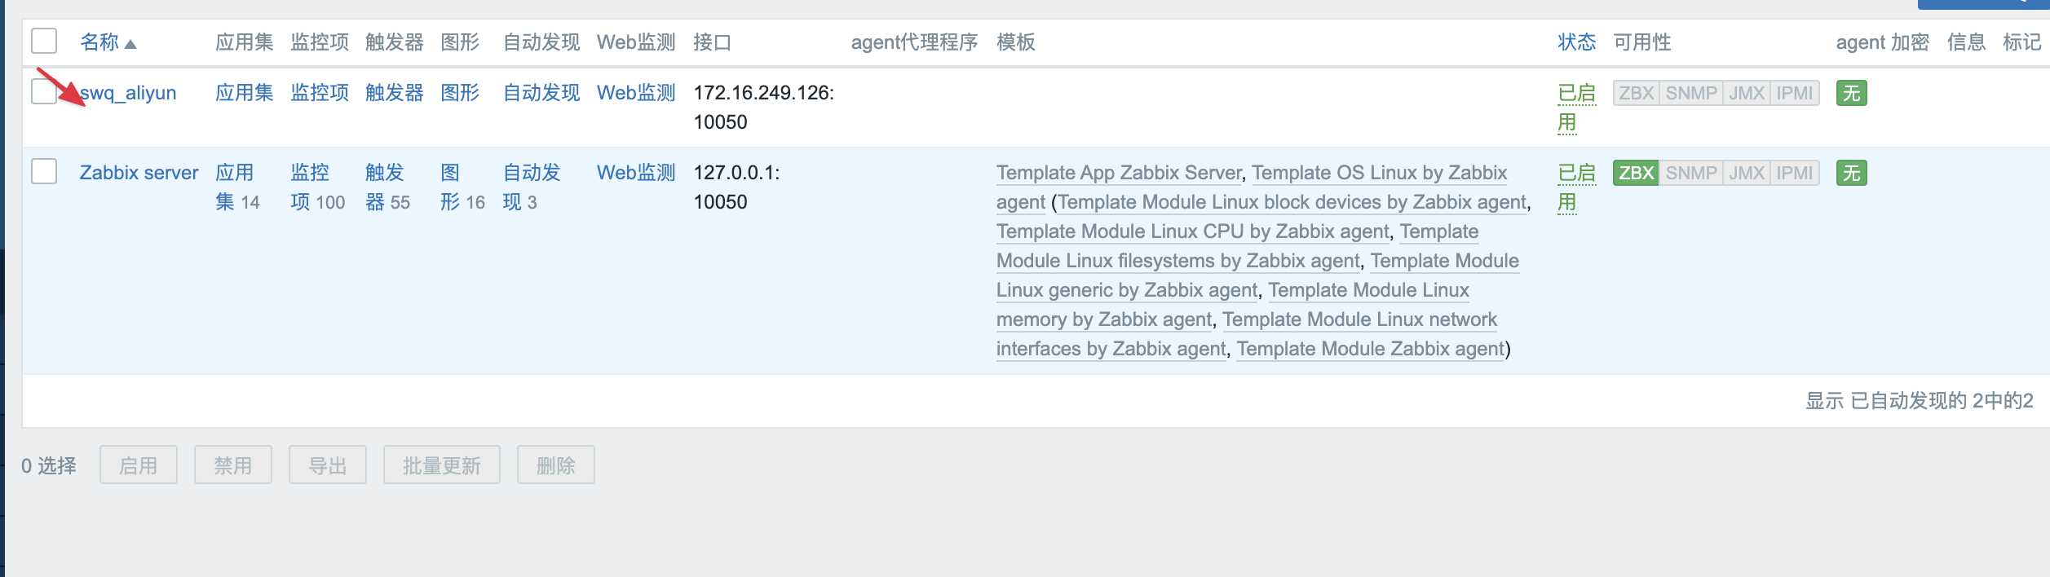The image size is (2050, 577).
Task: Click green ZBX badge for Zabbix server
Action: (x=1635, y=173)
